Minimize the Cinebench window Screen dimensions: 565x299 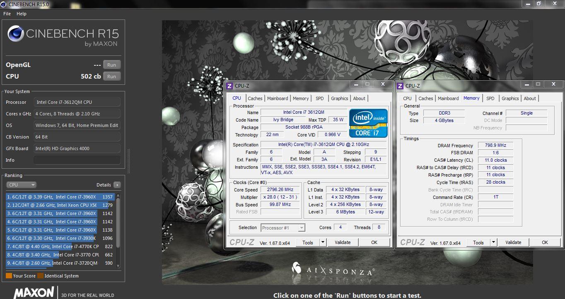[528, 3]
